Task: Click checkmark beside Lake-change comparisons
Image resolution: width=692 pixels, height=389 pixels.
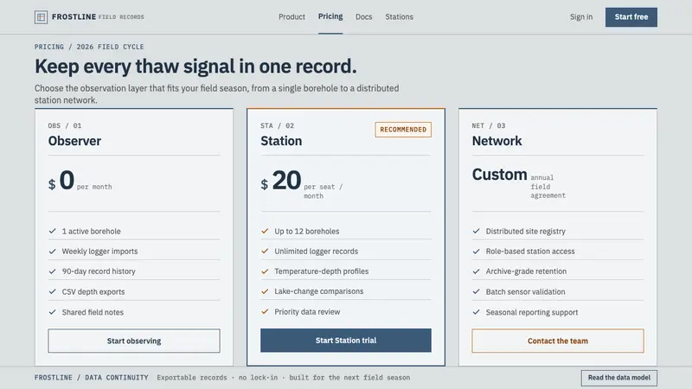Action: (265, 291)
